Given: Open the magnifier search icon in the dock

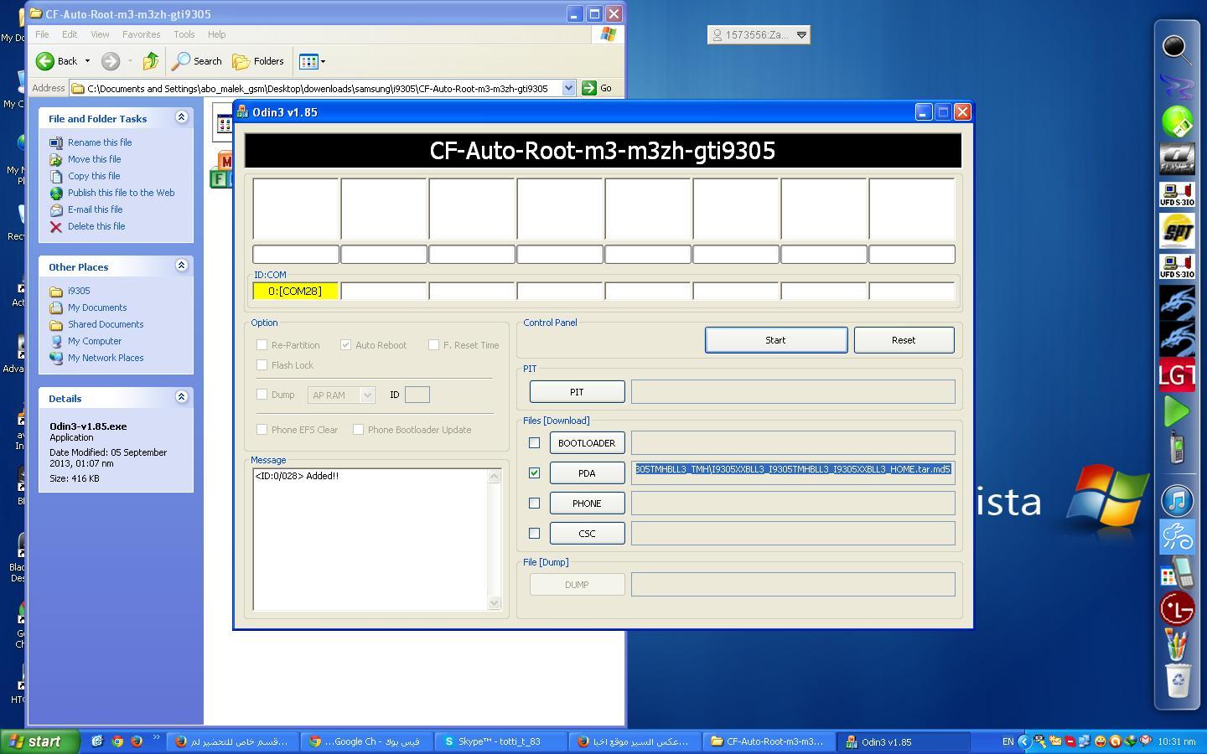Looking at the screenshot, I should (x=1177, y=48).
